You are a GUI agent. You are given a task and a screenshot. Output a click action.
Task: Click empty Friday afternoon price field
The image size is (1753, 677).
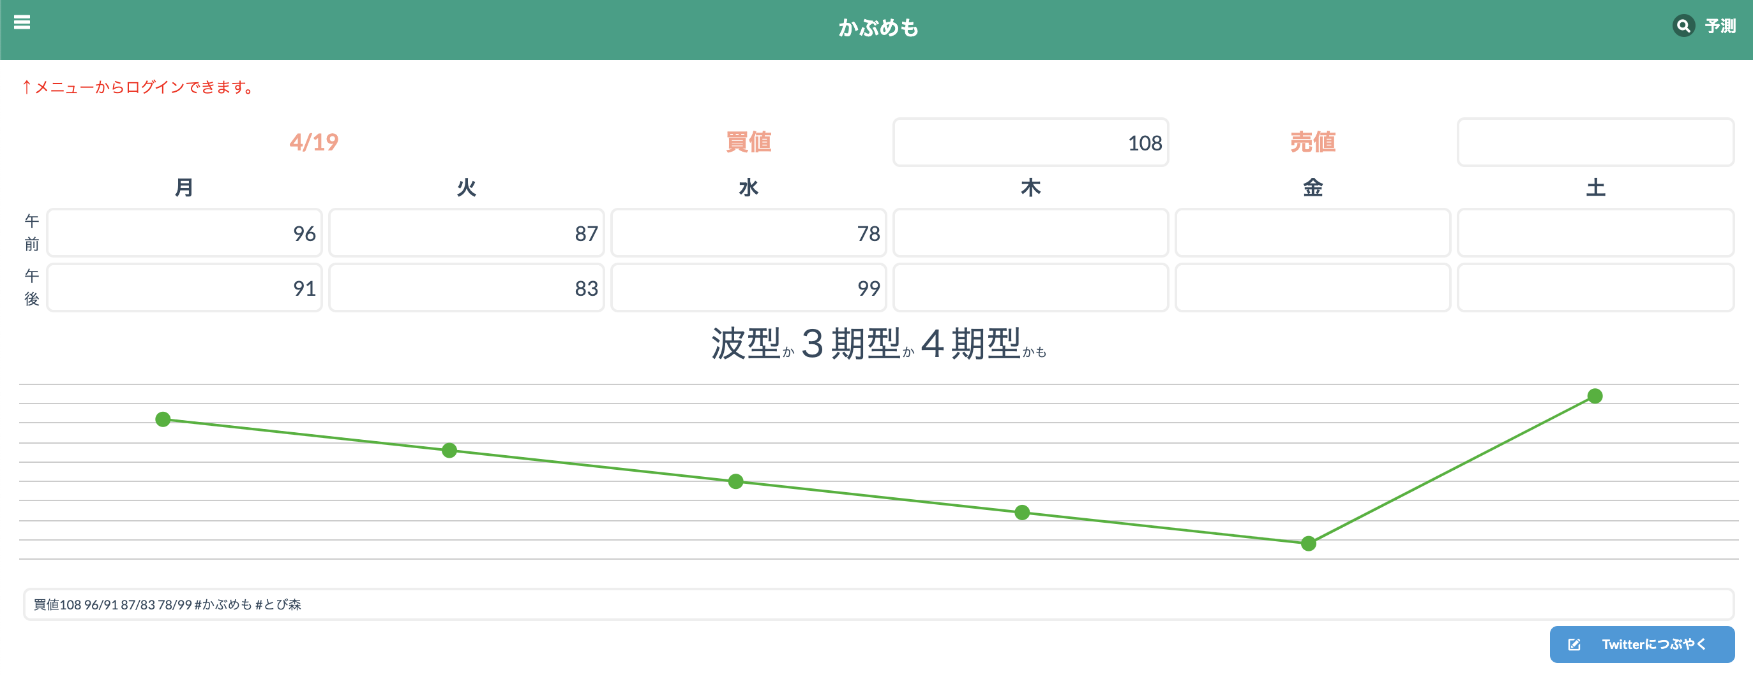(x=1313, y=288)
